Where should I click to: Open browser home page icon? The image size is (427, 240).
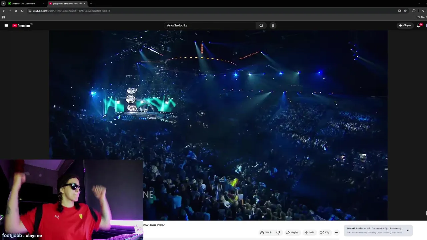pos(22,11)
